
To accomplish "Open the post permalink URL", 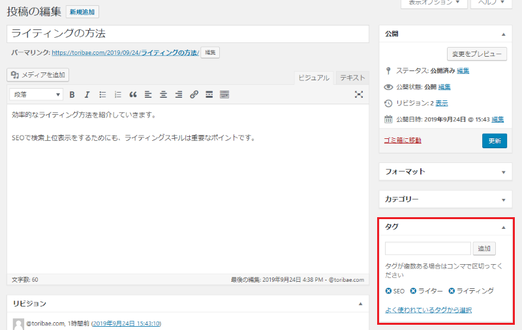I will (x=125, y=53).
